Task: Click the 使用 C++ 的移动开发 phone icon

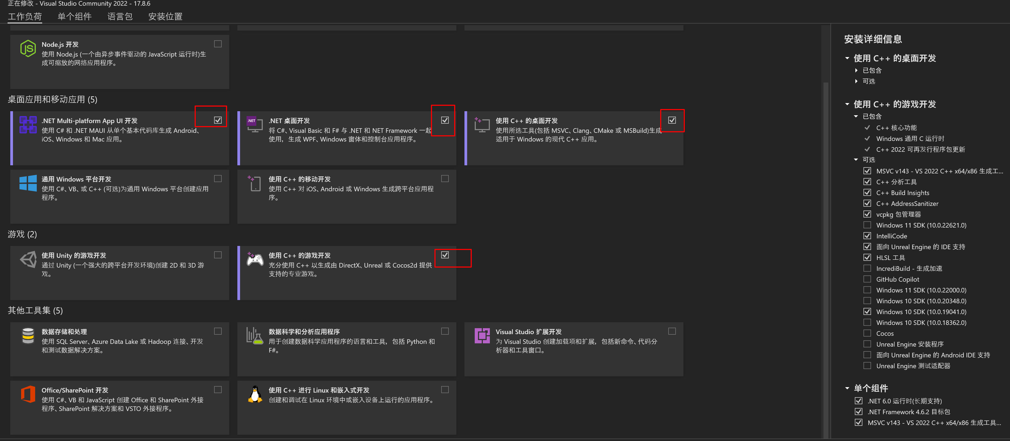Action: [x=254, y=183]
